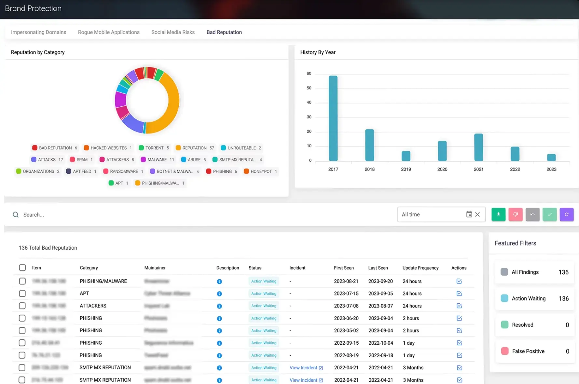Sort table by Category column header
The image size is (579, 384).
pos(89,268)
